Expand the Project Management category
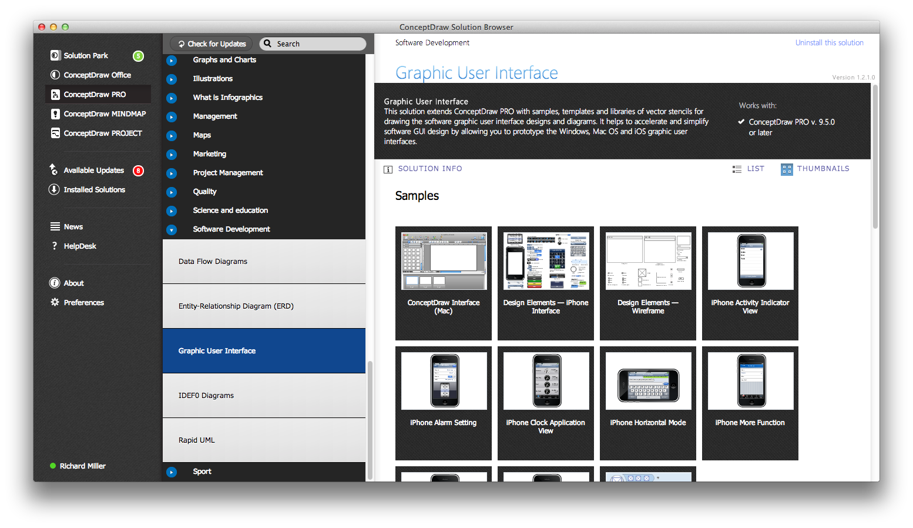 (x=172, y=173)
